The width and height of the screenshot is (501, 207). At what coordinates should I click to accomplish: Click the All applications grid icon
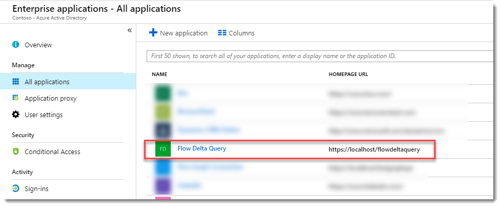pos(15,82)
